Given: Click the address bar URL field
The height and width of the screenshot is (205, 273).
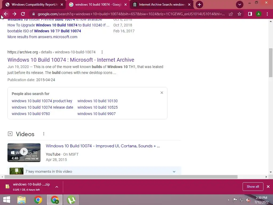Looking at the screenshot, I should (x=131, y=14).
